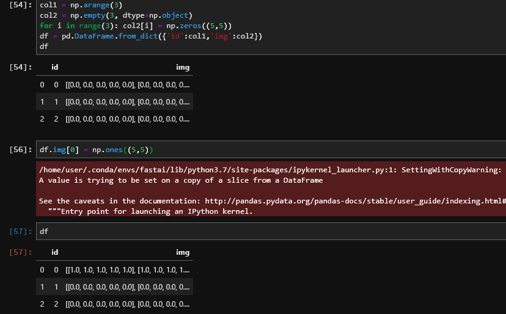
Task: Click the 'id' header in the second table
Action: point(54,252)
